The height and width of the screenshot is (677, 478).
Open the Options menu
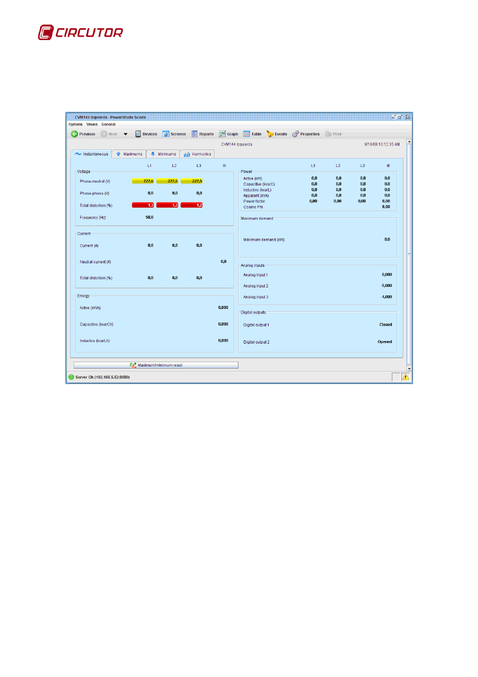click(76, 124)
